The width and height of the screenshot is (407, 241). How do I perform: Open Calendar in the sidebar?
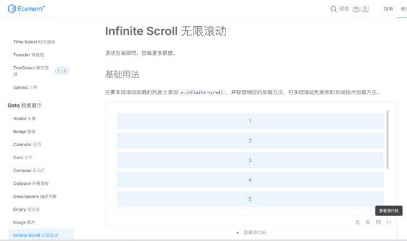[27, 144]
